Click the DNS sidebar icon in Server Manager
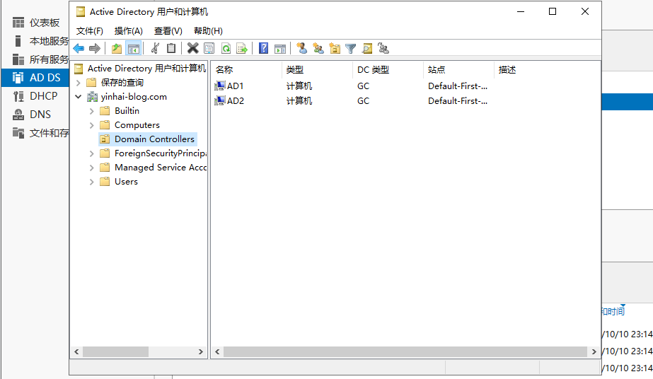This screenshot has height=379, width=653. (x=18, y=115)
